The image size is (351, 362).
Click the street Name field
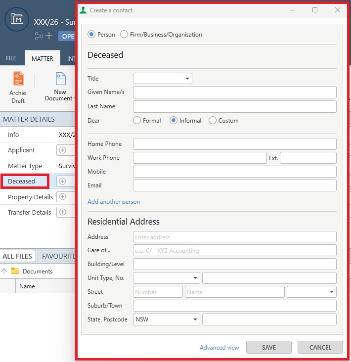point(235,292)
